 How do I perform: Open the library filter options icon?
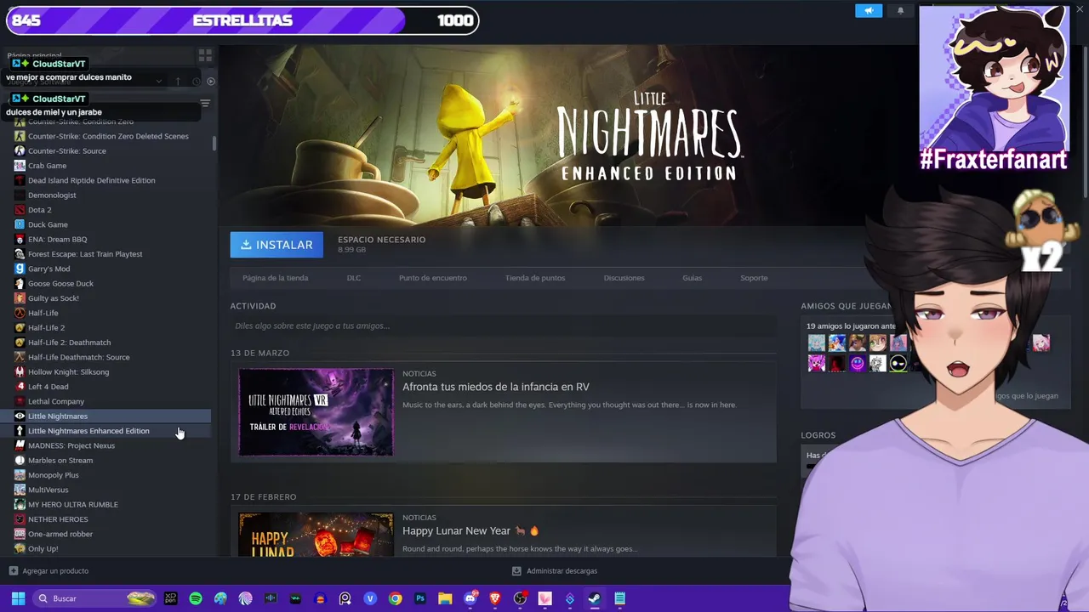click(205, 104)
